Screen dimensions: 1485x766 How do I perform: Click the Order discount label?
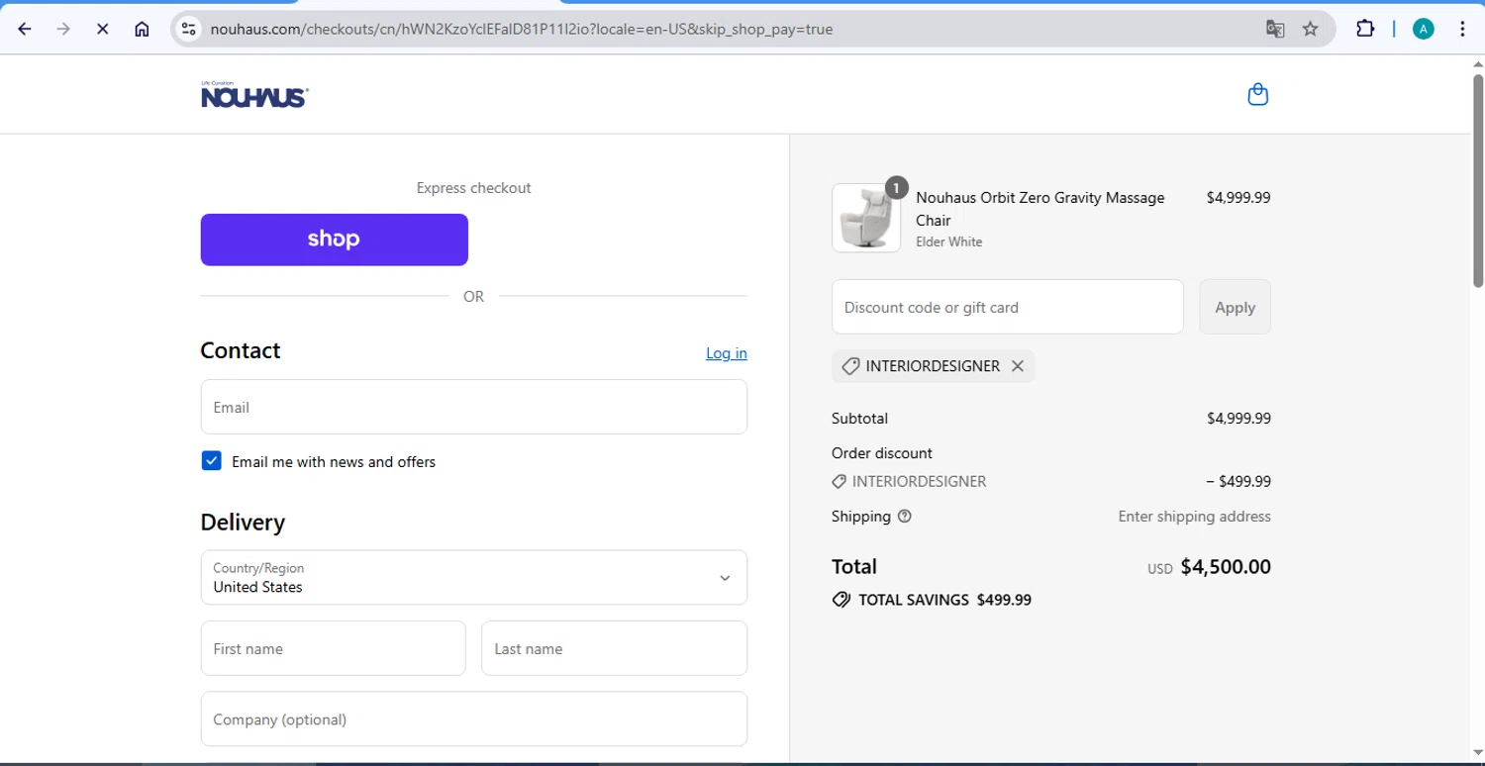pyautogui.click(x=882, y=453)
